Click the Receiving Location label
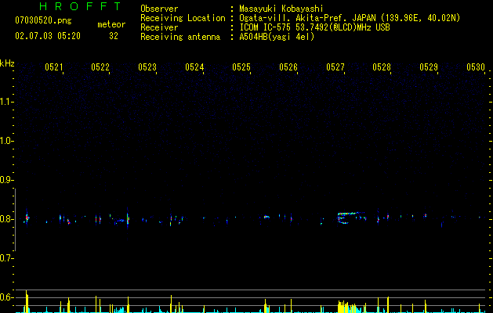The height and width of the screenshot is (313, 493). (x=183, y=18)
